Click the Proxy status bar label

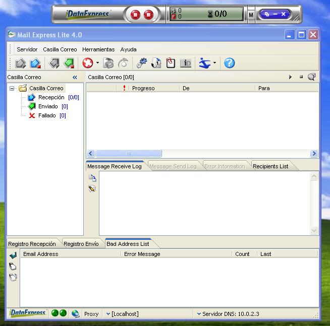click(91, 314)
